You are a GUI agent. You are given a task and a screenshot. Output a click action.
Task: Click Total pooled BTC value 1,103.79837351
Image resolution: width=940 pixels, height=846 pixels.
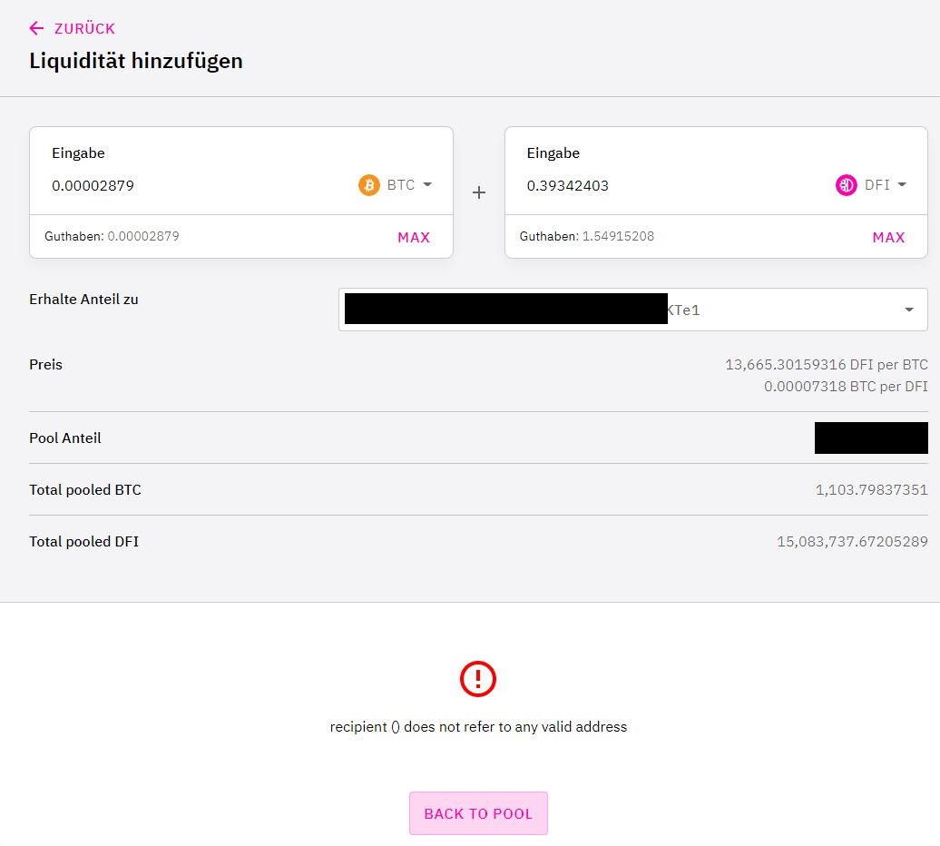(872, 490)
